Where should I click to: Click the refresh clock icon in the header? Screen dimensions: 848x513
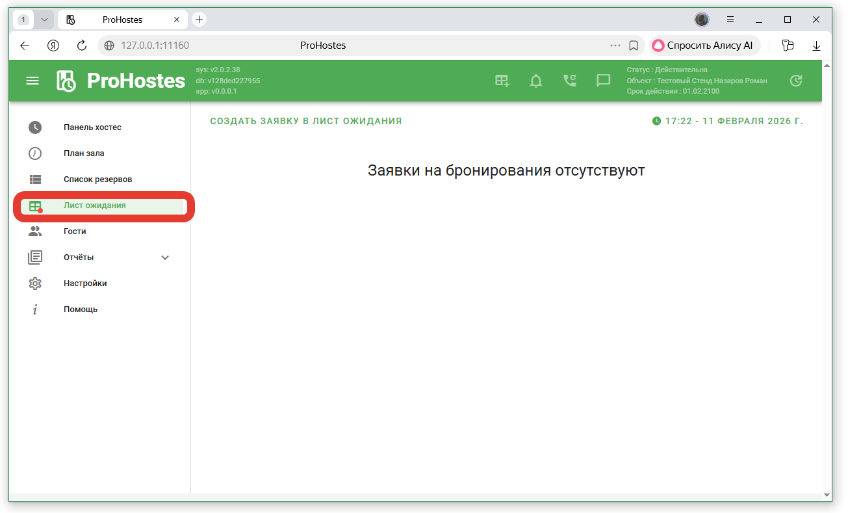click(x=795, y=81)
